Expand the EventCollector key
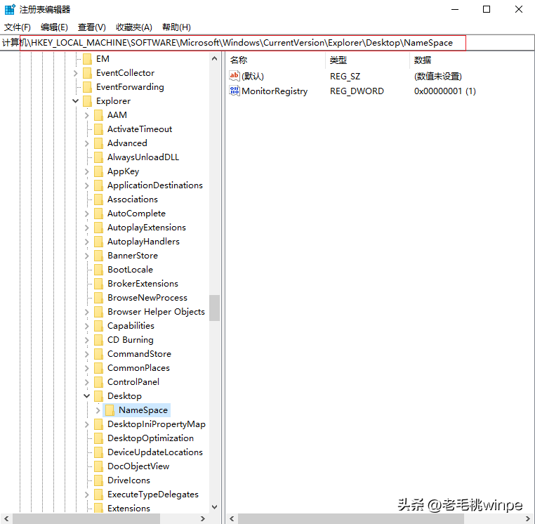 click(76, 73)
